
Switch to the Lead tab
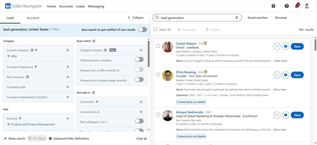pyautogui.click(x=10, y=18)
